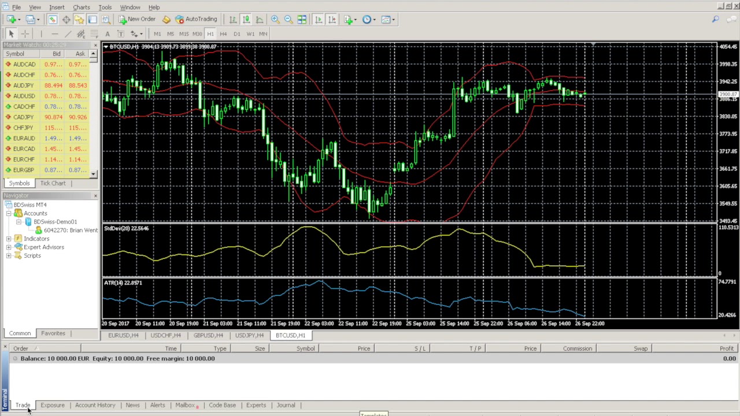Launch MetaEditor from the toolbar
This screenshot has height=416, width=740.
tap(166, 19)
